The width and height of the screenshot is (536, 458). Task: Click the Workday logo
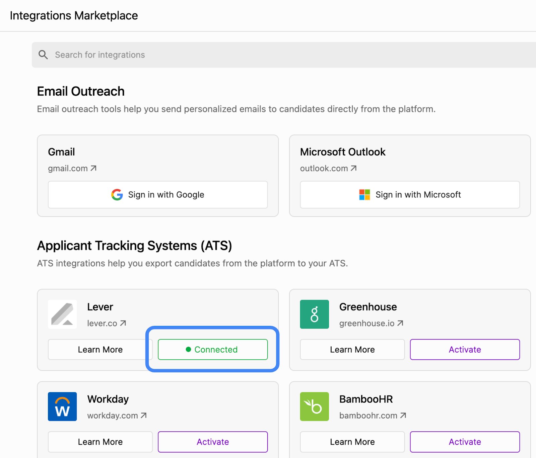[62, 406]
